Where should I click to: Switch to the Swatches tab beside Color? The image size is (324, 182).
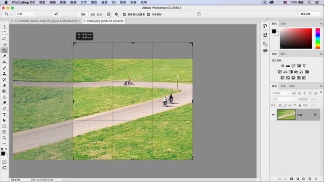(283, 24)
